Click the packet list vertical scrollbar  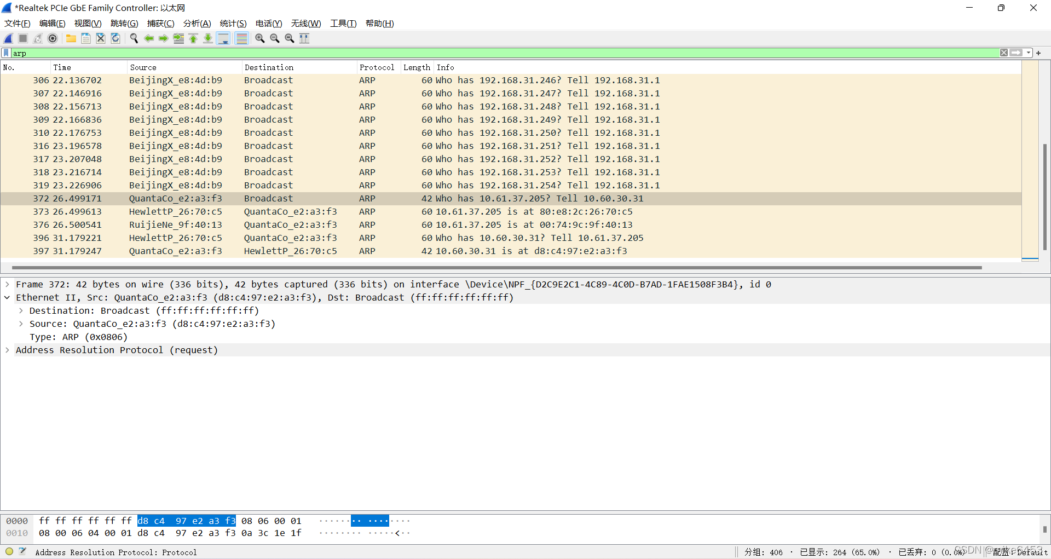click(x=1045, y=197)
